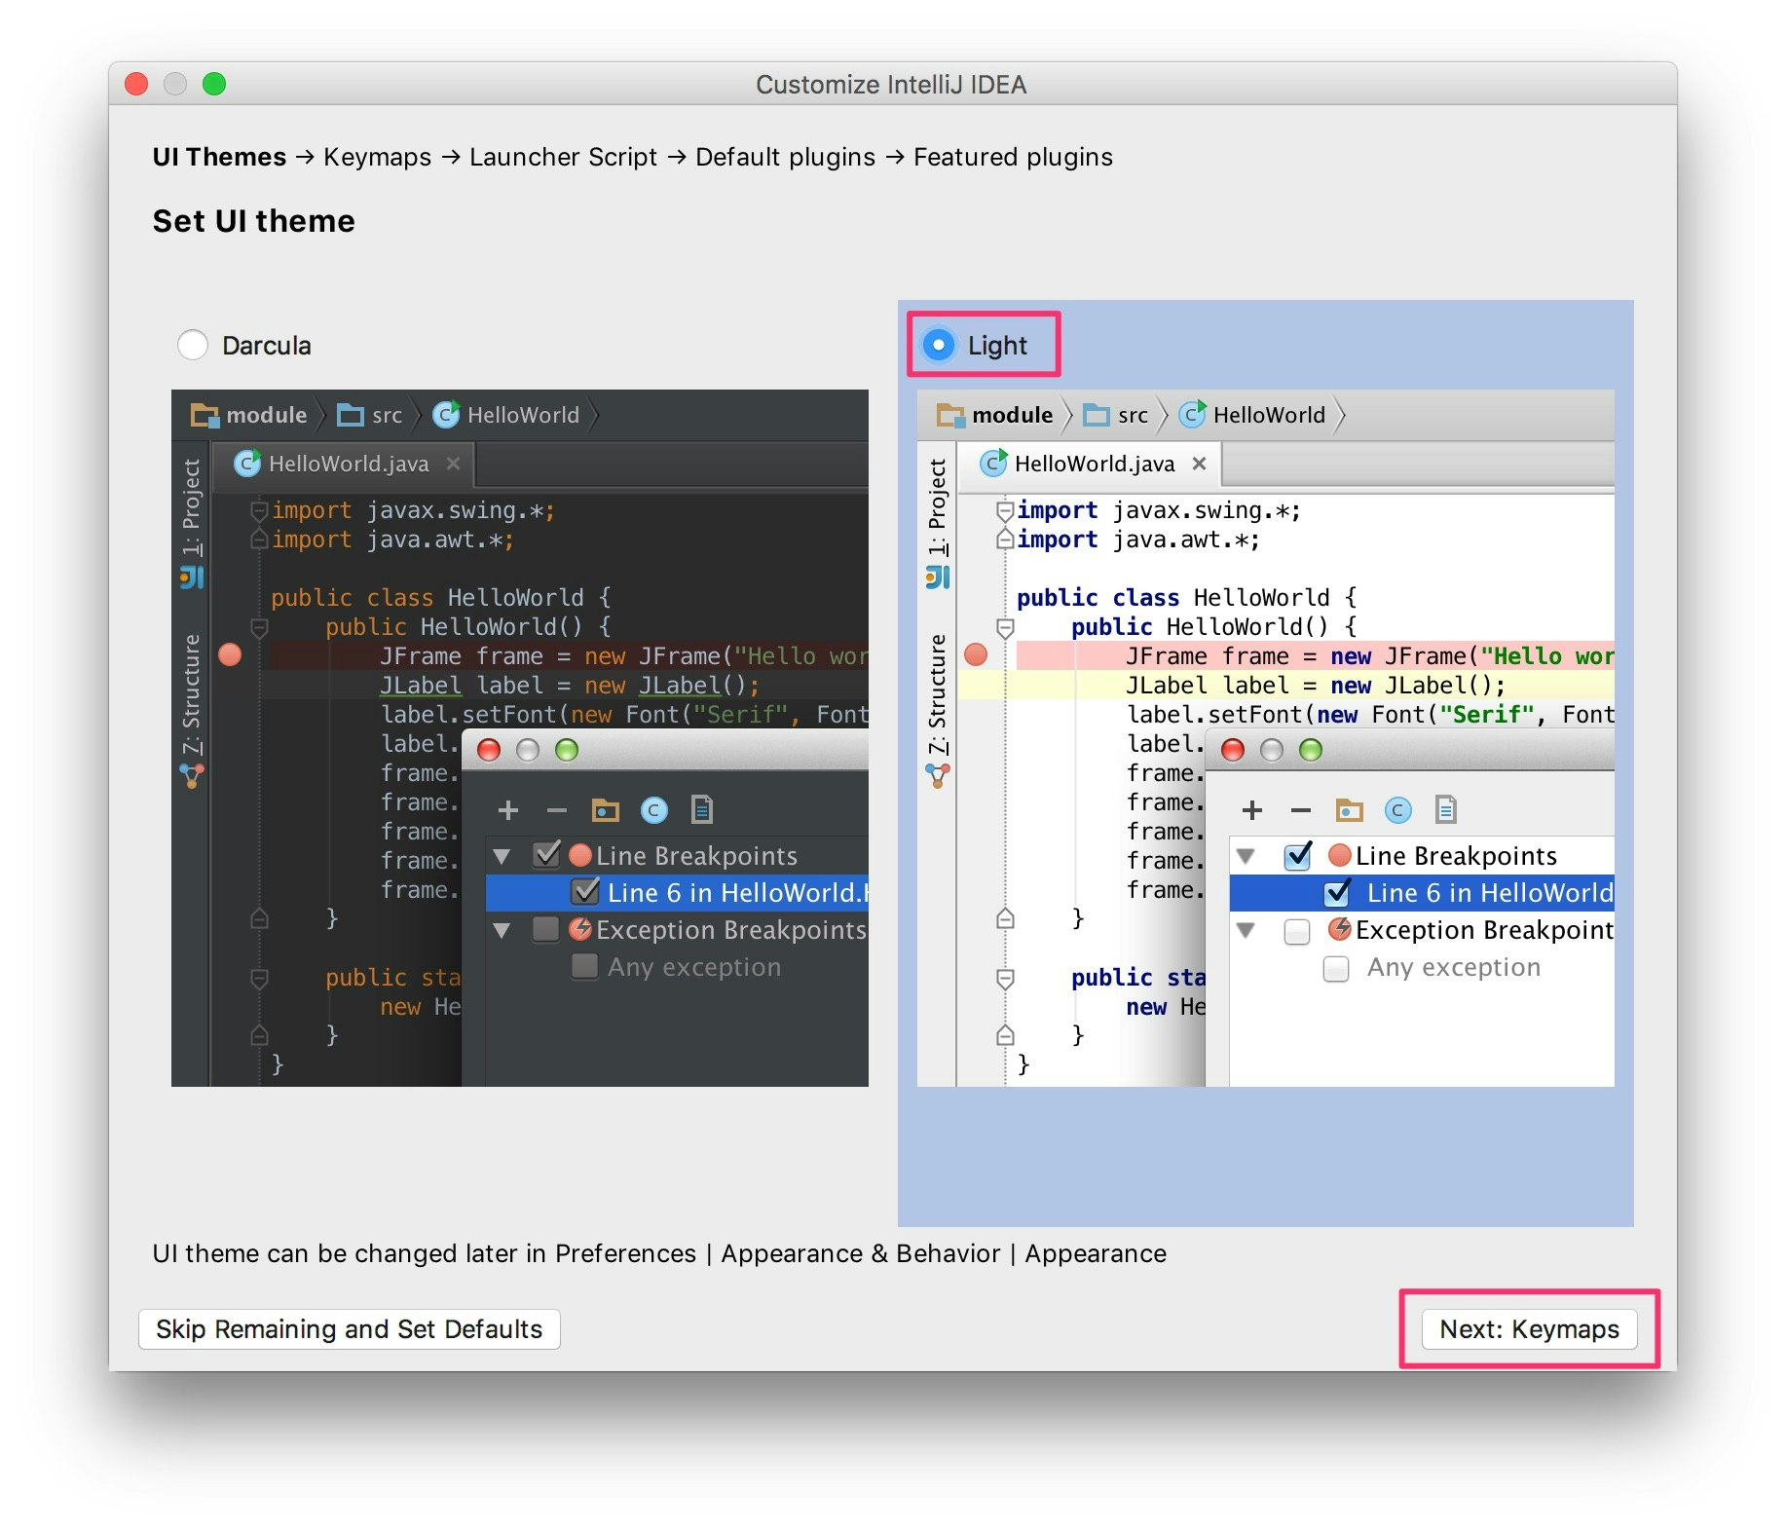Click group-by-class icon in Darcula preview
The width and height of the screenshot is (1786, 1527).
click(x=654, y=810)
